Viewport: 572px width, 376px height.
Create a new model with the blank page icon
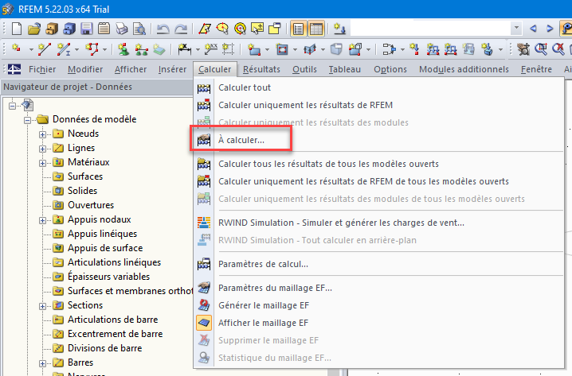[x=16, y=29]
